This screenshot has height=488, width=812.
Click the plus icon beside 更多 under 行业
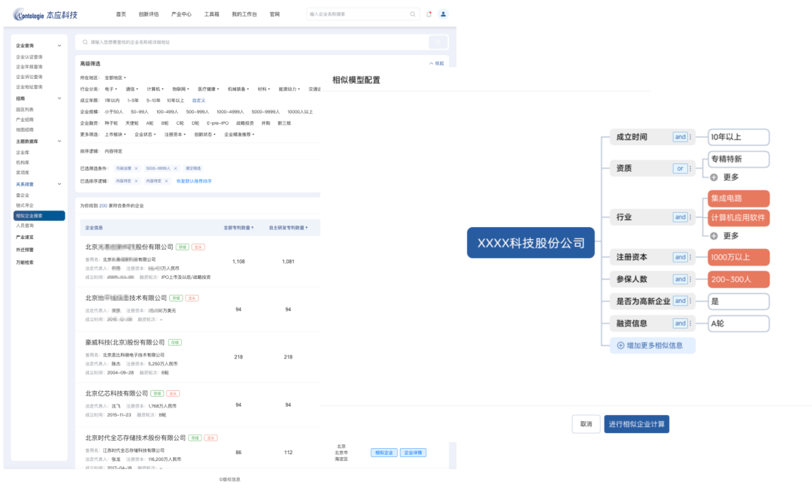click(714, 235)
